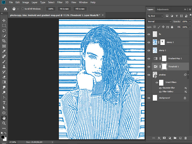Screen dimensions: 192x144
Task: Add a layer mask from the panel footer
Action: coord(164,138)
